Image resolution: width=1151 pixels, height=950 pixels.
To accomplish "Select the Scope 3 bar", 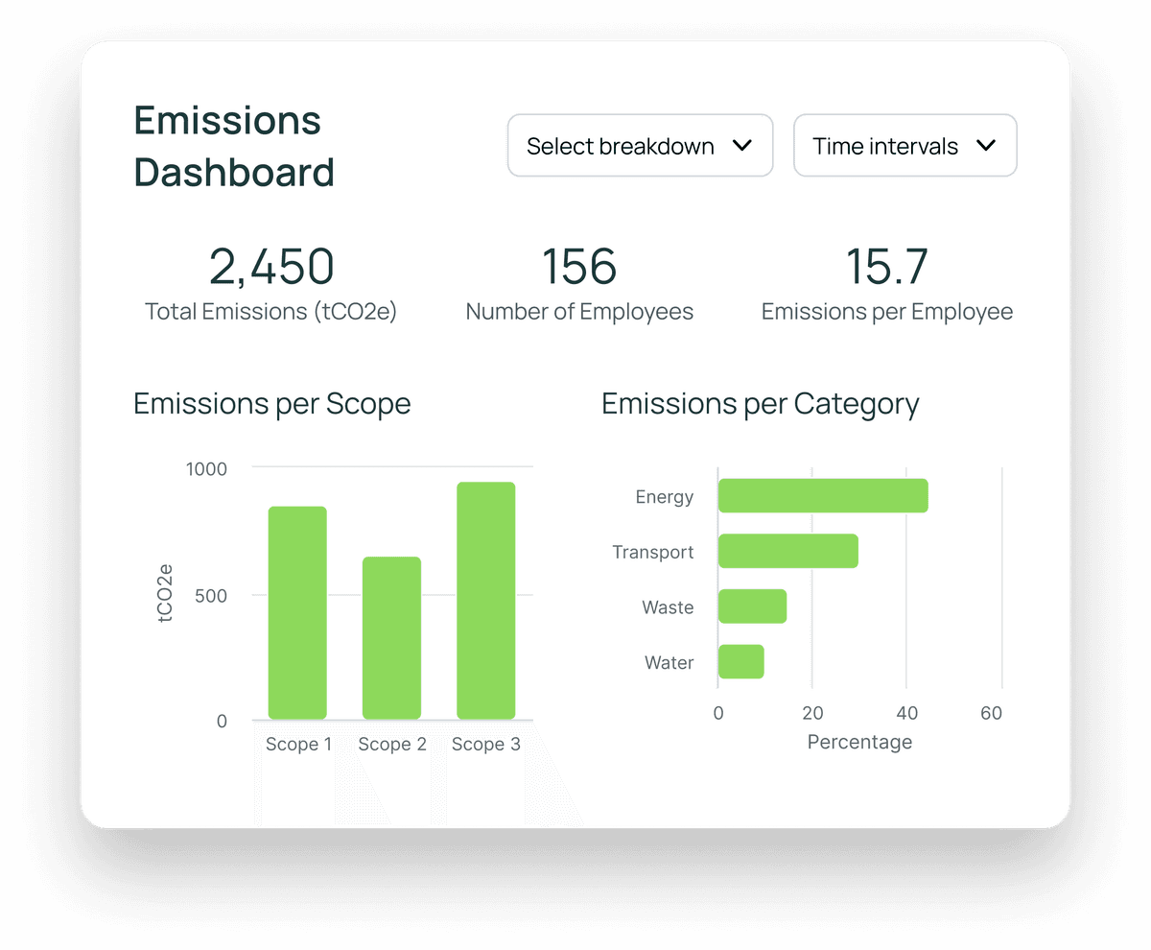I will pos(485,600).
